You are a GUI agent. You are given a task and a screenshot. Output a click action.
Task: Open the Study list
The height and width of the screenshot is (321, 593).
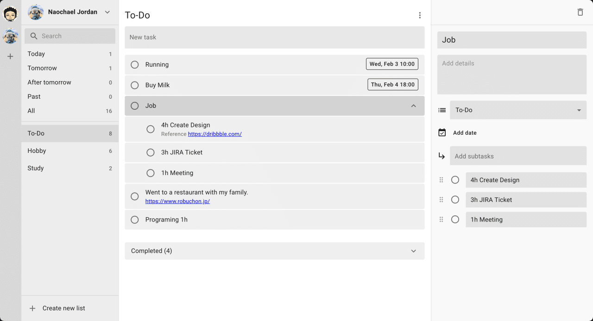[70, 168]
